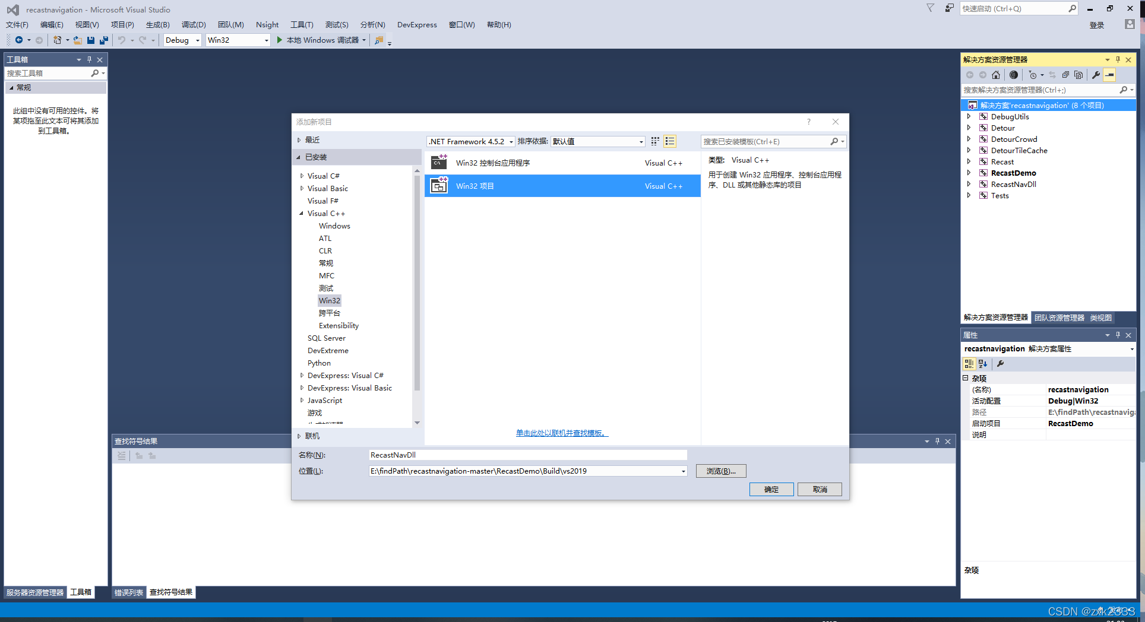
Task: Select the Python category in dialog tree
Action: pos(319,363)
